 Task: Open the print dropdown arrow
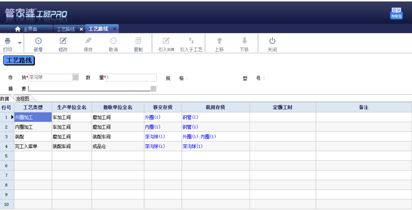[x=20, y=43]
